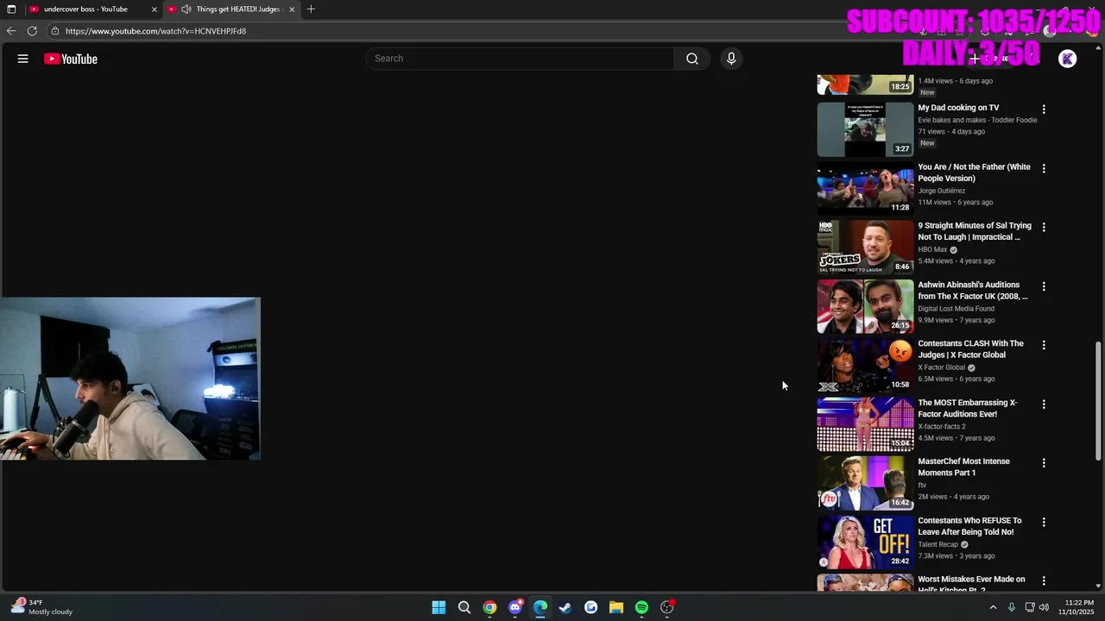The image size is (1105, 621).
Task: Visit channel 'X-factor-facts 2'
Action: point(942,426)
